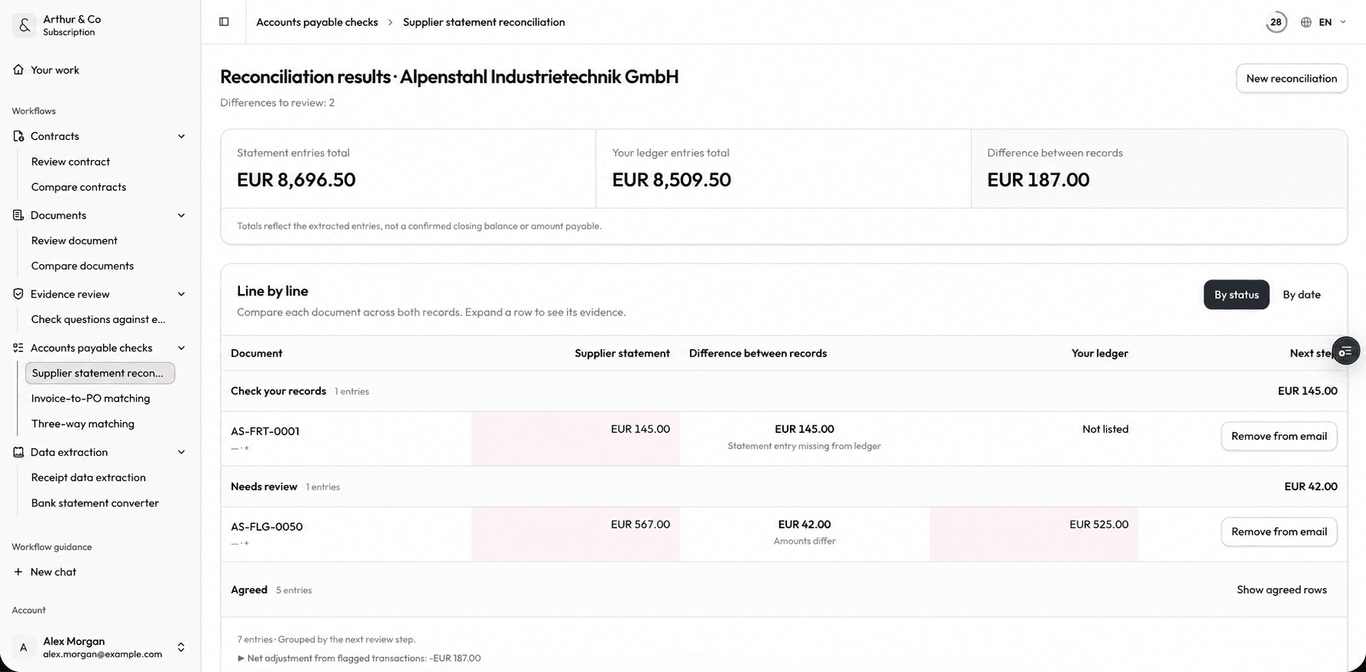Open the circular 28 counter indicator
Image resolution: width=1366 pixels, height=672 pixels.
(x=1276, y=22)
